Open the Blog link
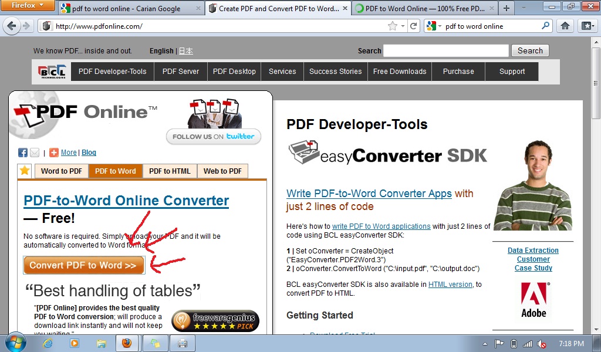Screen dimensions: 601x352 (x=89, y=153)
